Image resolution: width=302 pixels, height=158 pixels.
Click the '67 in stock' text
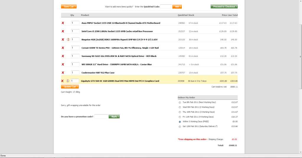point(193,23)
